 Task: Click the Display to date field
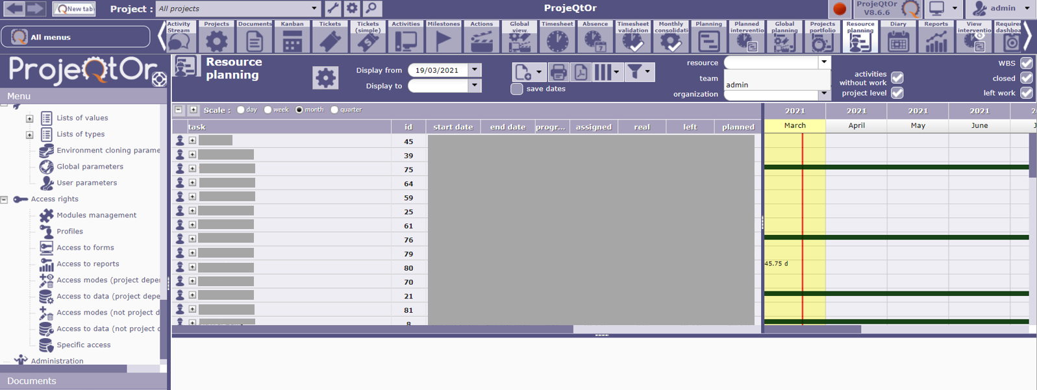438,86
